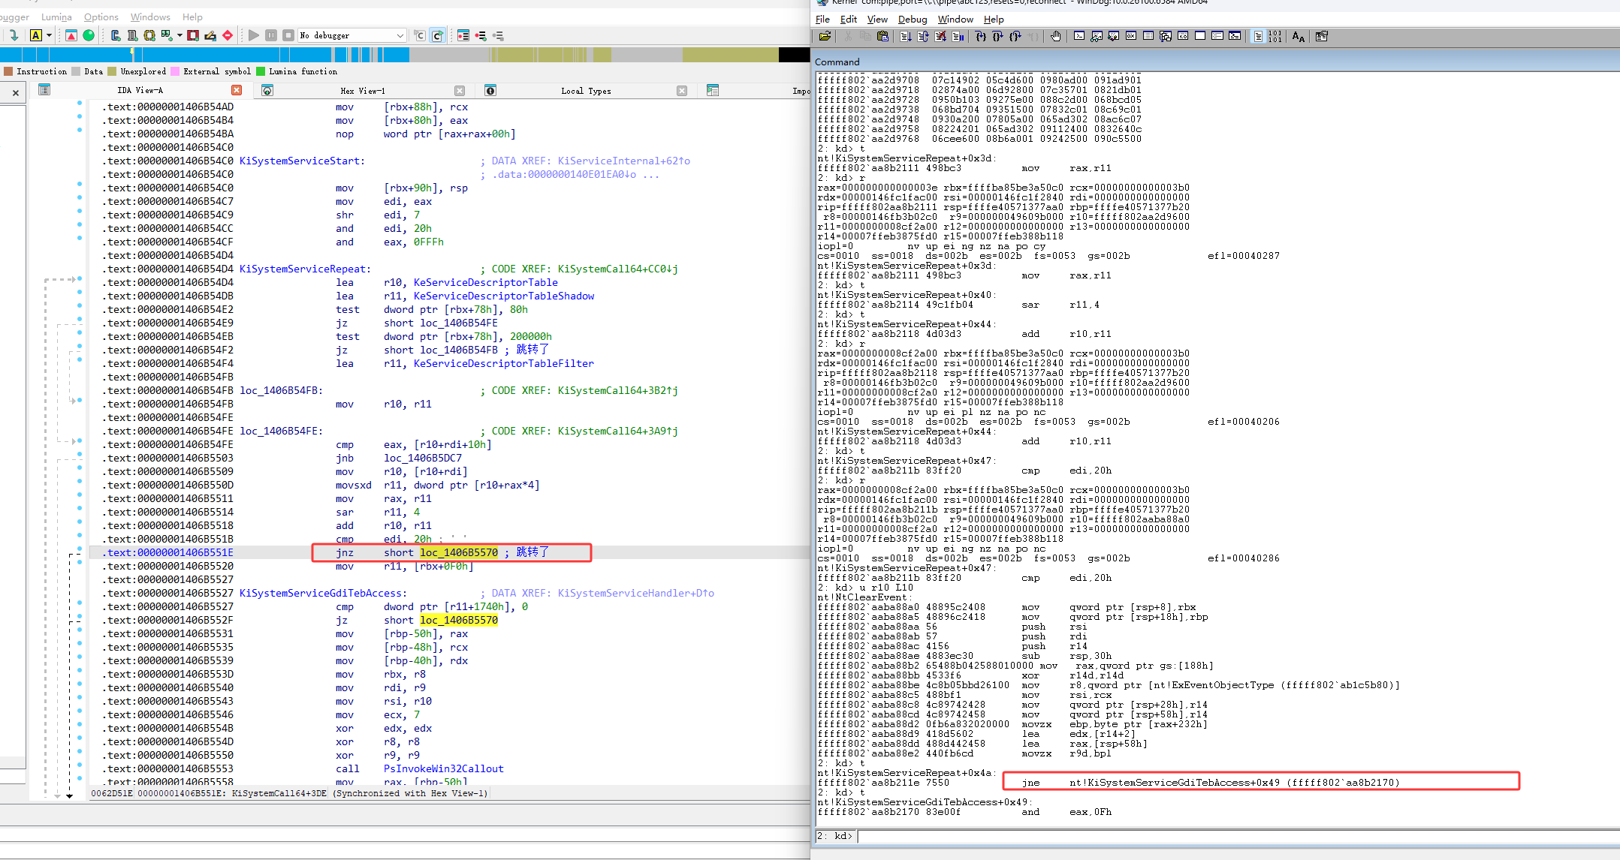Click the WinDbg Go icon
Image resolution: width=1620 pixels, height=860 pixels.
(x=906, y=36)
